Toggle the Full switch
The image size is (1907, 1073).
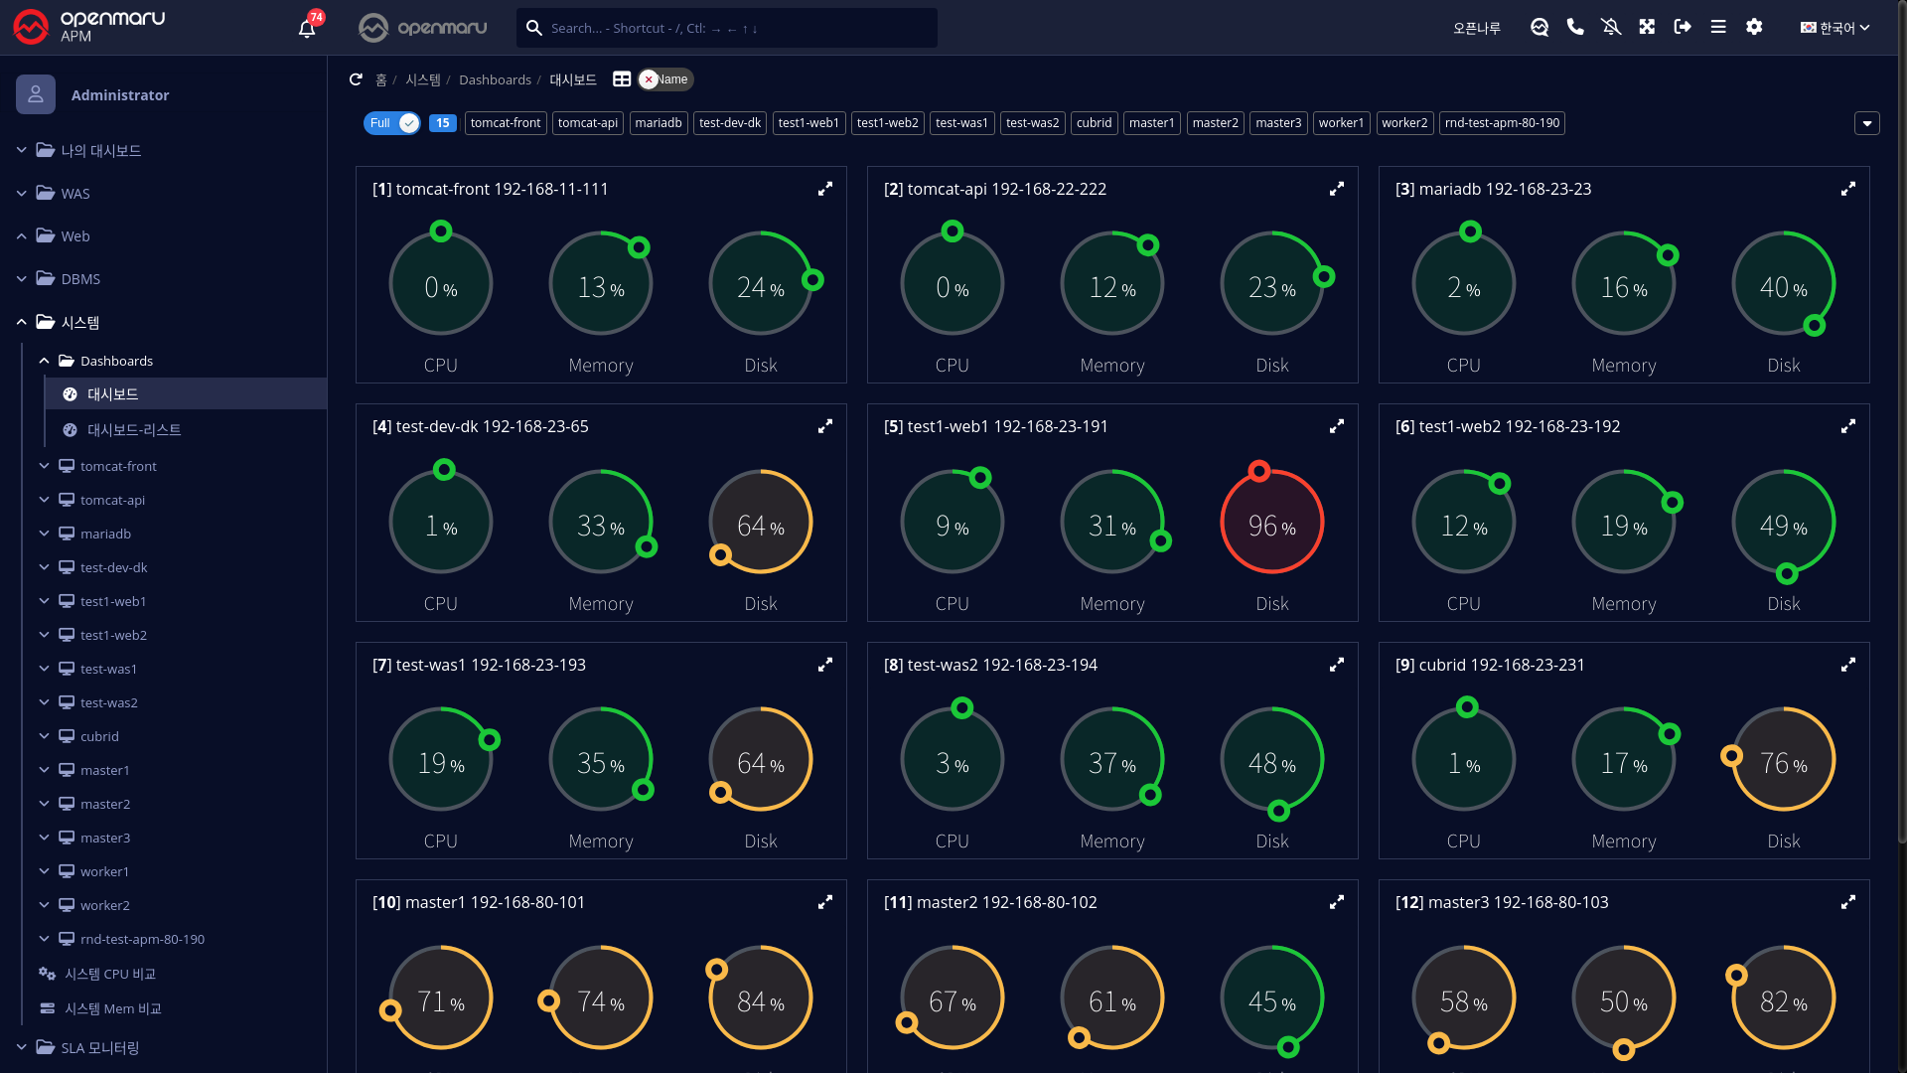393,123
